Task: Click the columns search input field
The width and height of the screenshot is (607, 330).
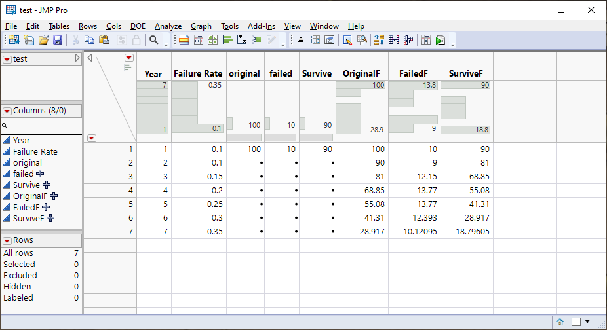Action: click(x=43, y=125)
